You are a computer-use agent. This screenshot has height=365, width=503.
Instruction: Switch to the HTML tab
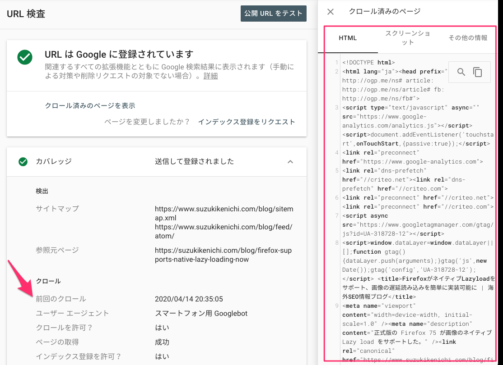tap(348, 38)
